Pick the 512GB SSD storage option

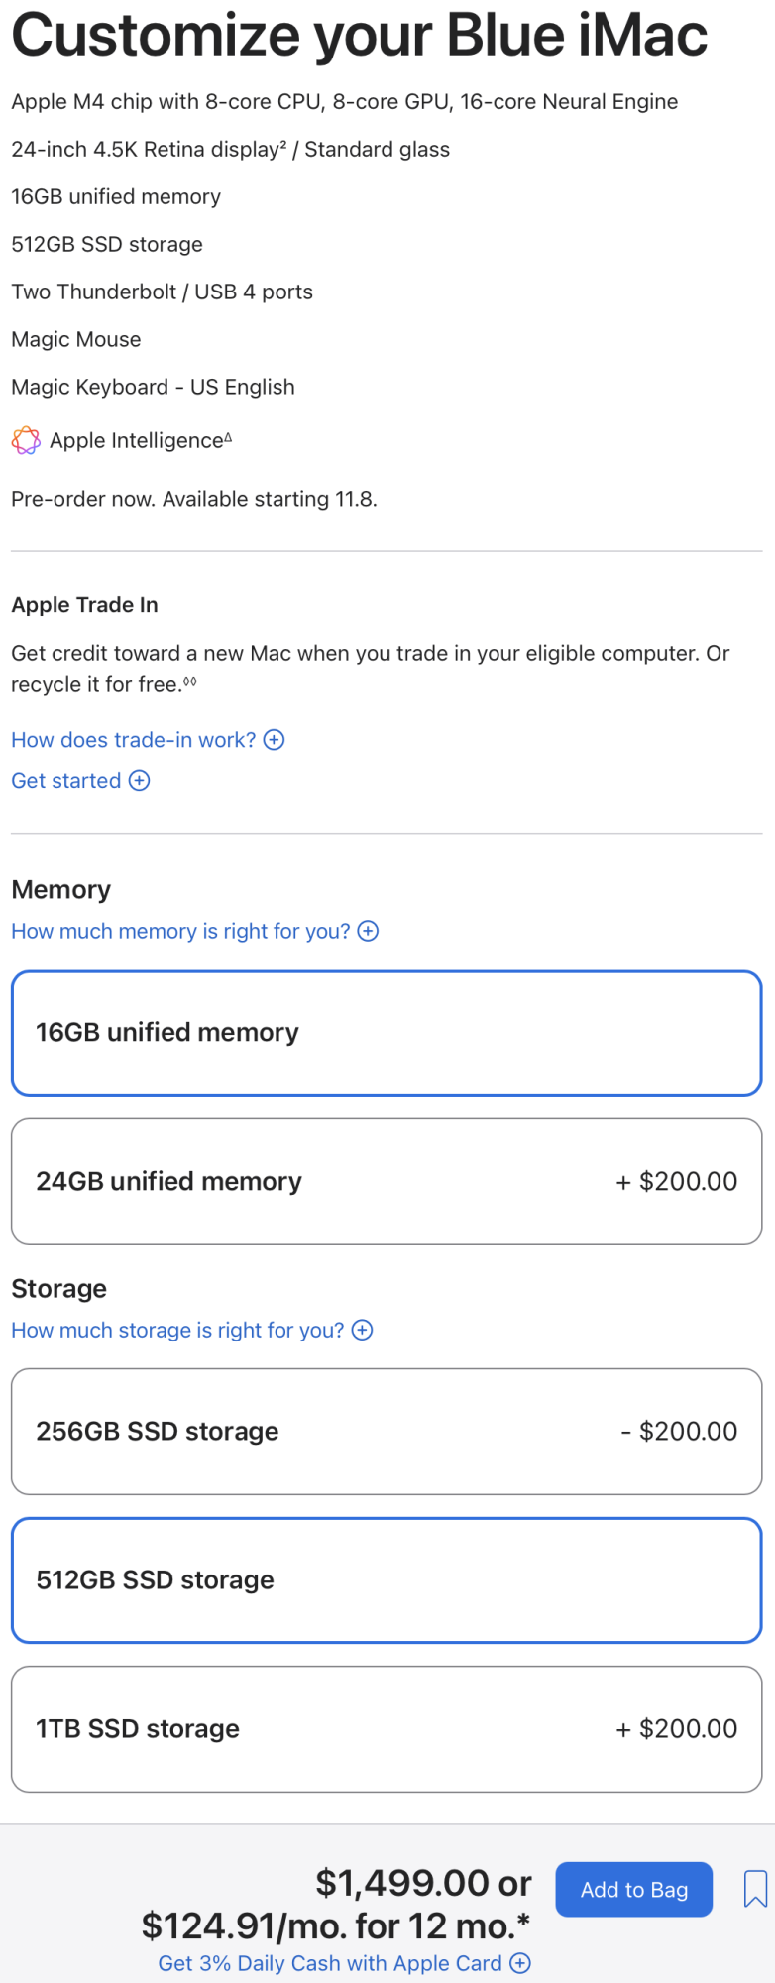(387, 1580)
